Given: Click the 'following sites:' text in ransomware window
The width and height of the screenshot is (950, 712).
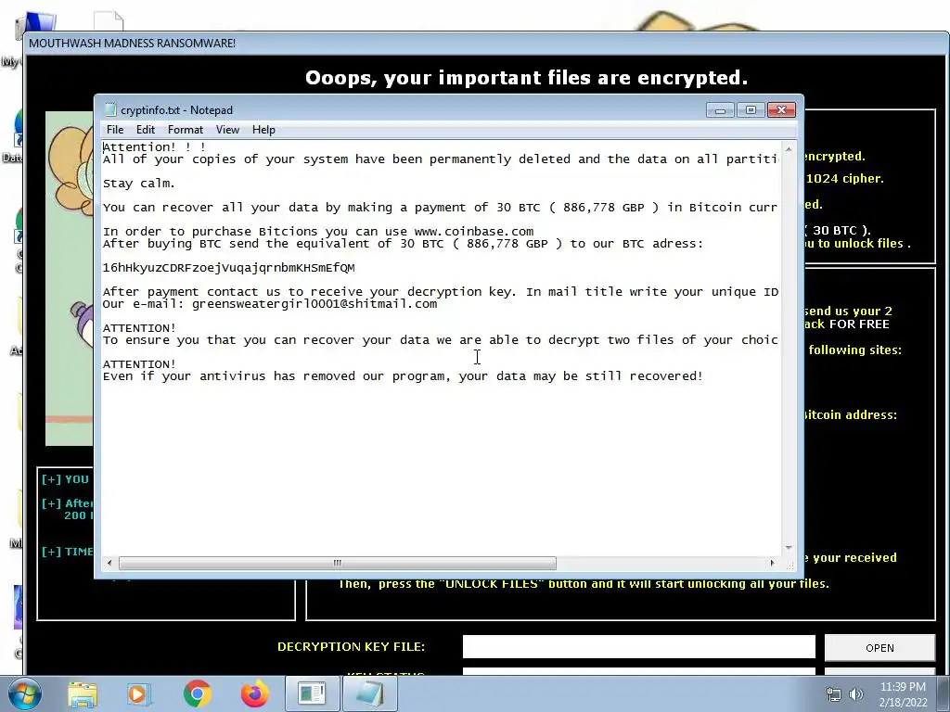Looking at the screenshot, I should pos(854,350).
